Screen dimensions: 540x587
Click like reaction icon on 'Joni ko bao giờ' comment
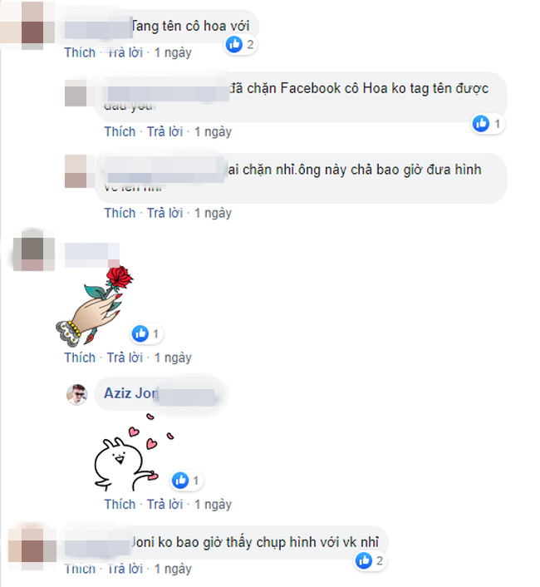tap(364, 560)
